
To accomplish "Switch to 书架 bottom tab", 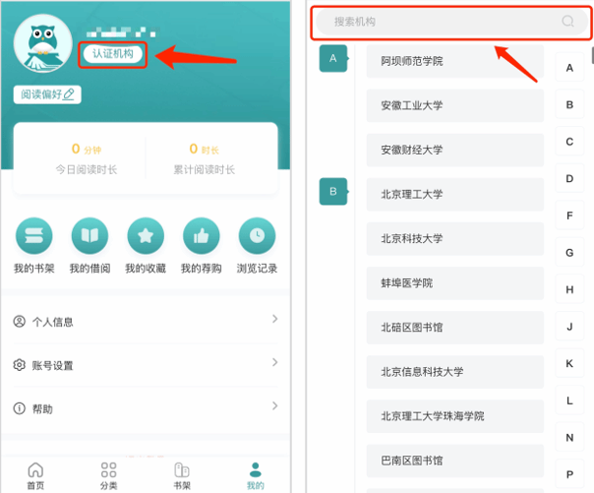I will tap(182, 474).
